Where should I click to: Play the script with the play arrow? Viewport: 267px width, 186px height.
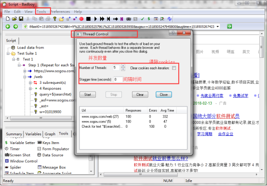95,19
